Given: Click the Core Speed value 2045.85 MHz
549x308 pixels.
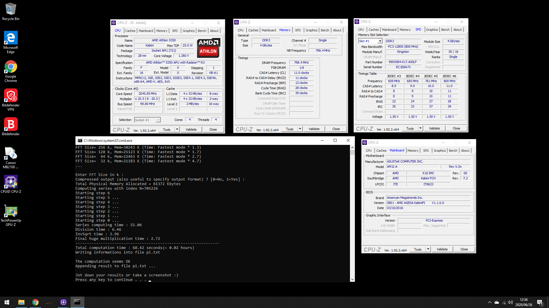Looking at the screenshot, I should [148, 94].
